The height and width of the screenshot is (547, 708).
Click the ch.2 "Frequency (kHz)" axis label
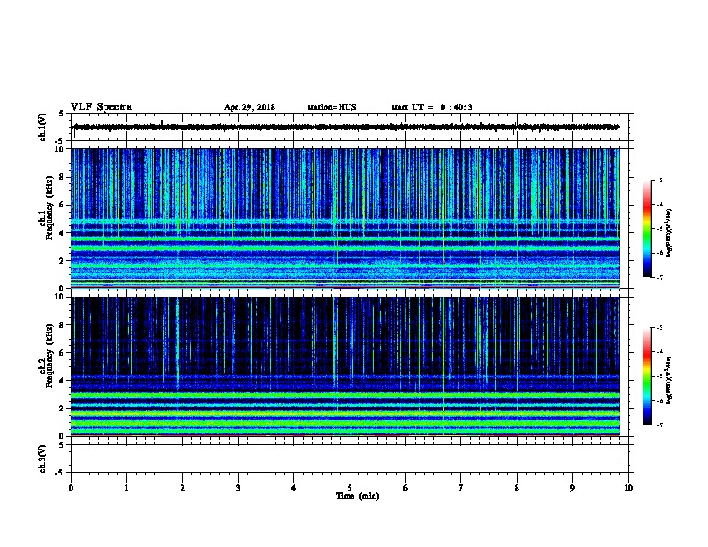click(49, 356)
